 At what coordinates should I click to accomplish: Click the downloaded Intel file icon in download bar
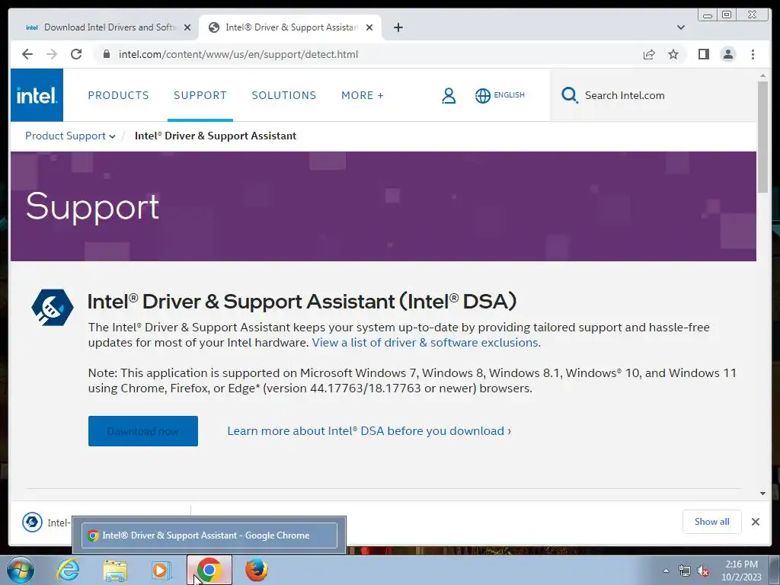pos(32,523)
